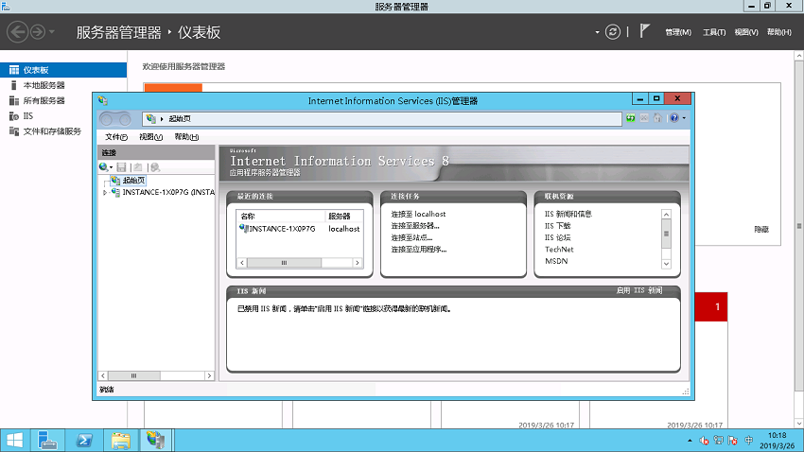
Task: Click localhost cell in recent connections
Action: click(344, 229)
